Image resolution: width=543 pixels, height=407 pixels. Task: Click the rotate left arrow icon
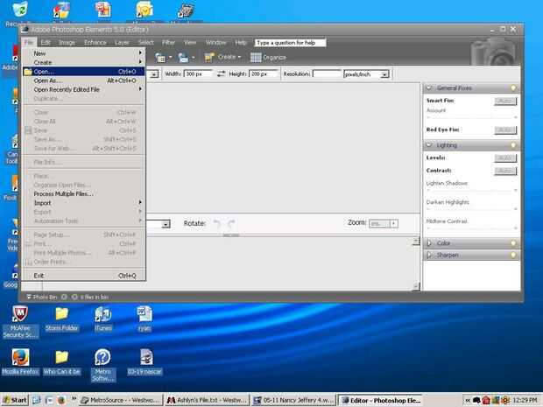pyautogui.click(x=217, y=223)
